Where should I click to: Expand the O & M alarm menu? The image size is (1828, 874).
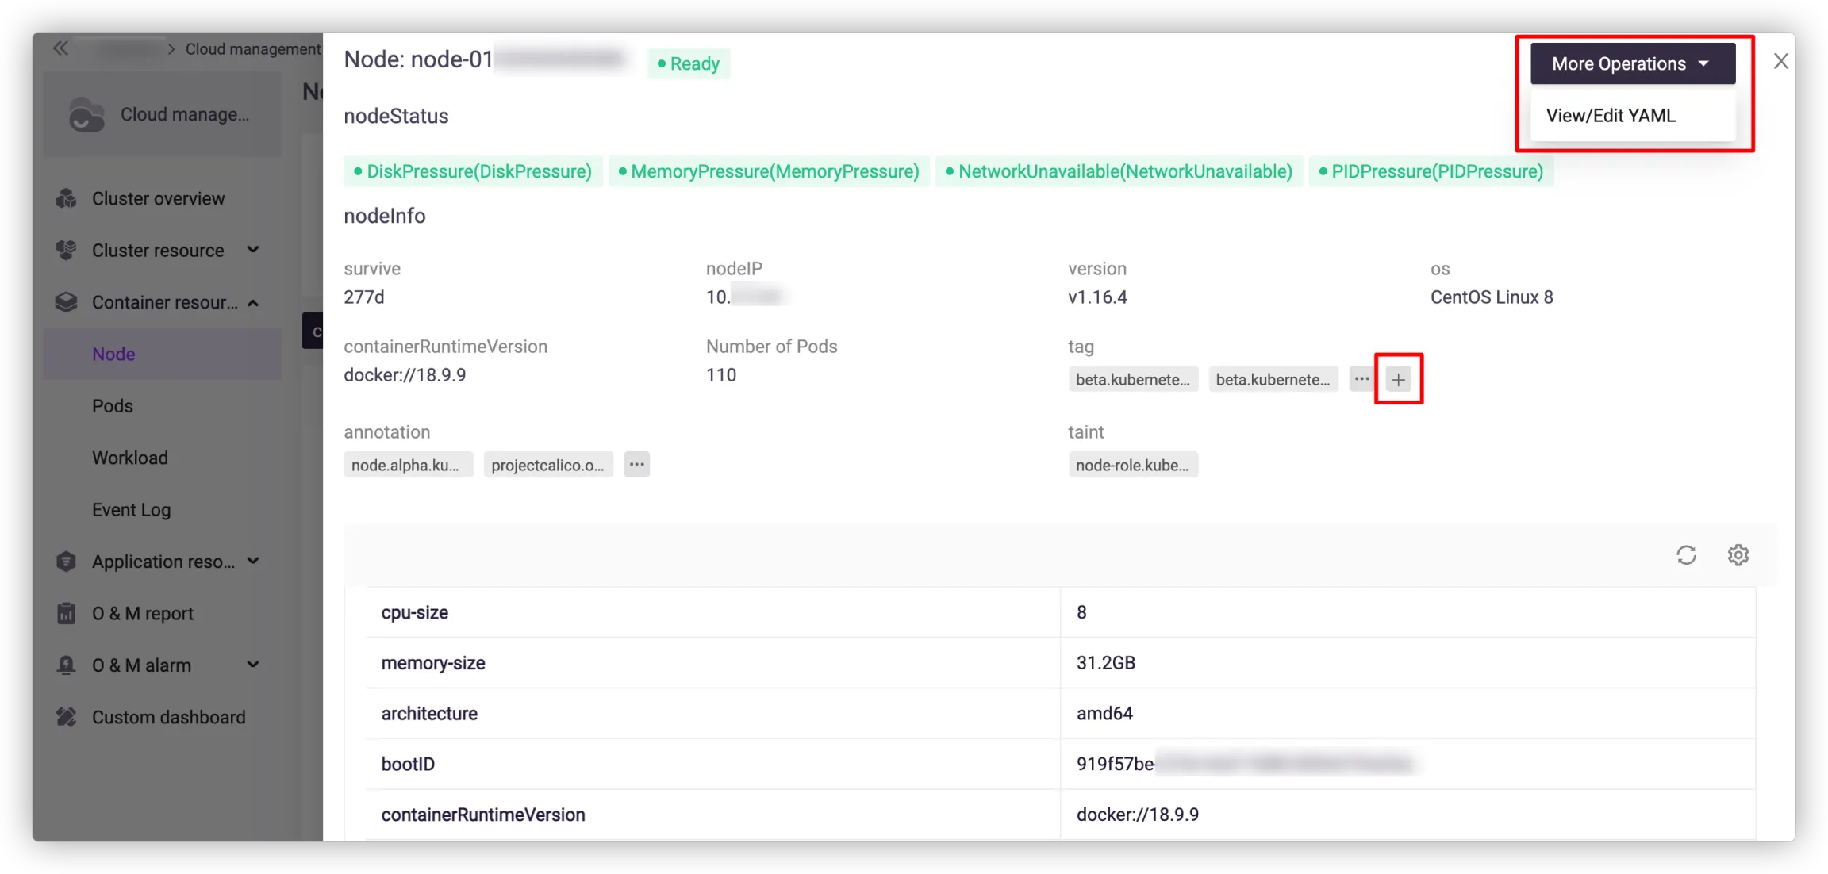[x=253, y=665]
